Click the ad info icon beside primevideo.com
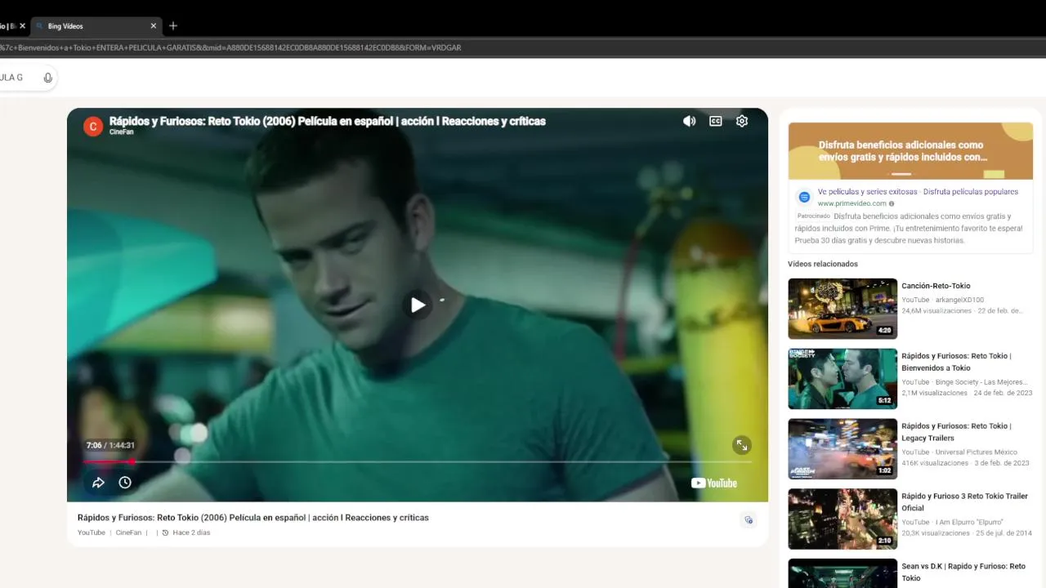1046x588 pixels. [x=892, y=203]
